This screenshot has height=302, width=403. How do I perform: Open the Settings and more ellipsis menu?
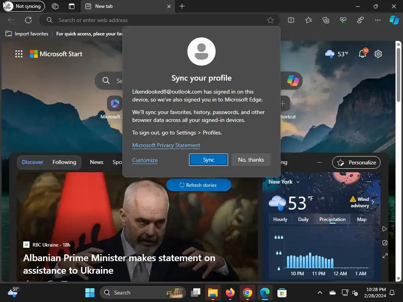pos(377,20)
